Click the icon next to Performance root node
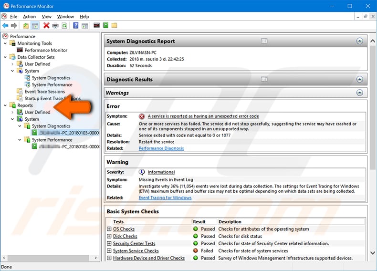Screen dimensions: 377x271 click(5, 36)
